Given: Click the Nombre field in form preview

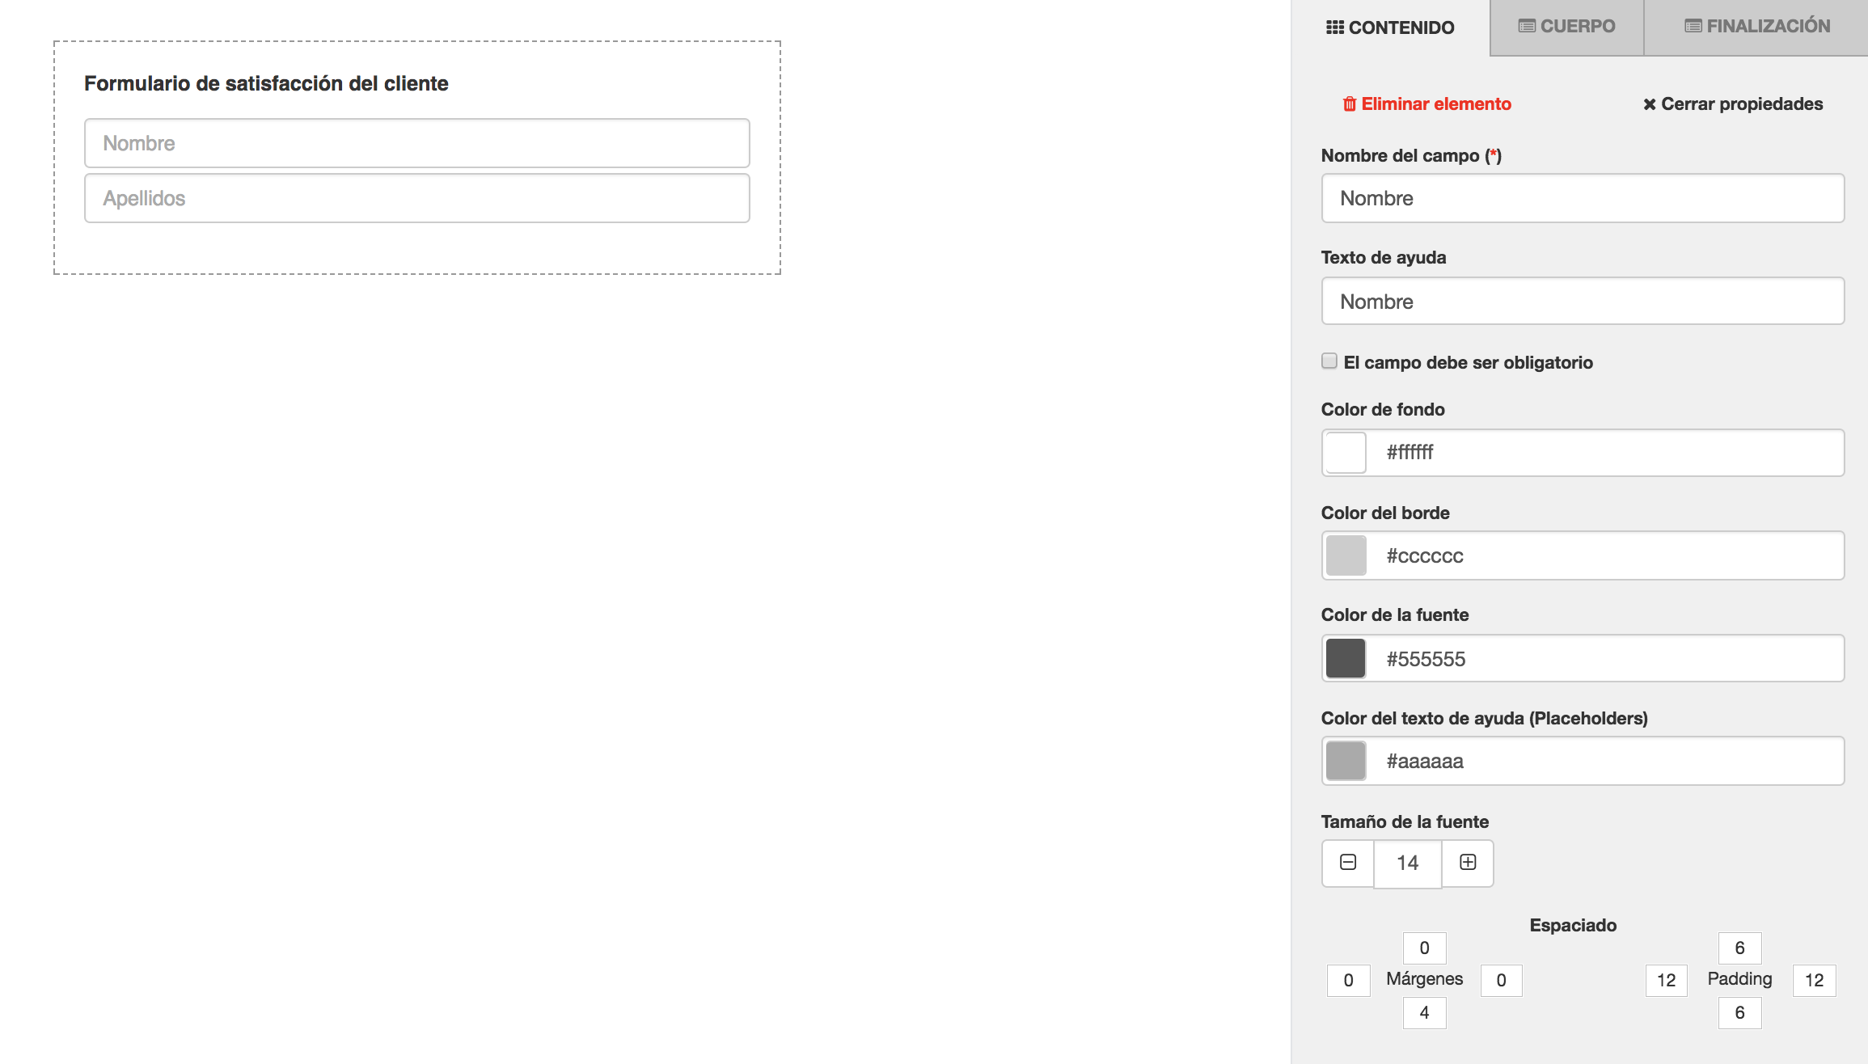Looking at the screenshot, I should coord(416,143).
